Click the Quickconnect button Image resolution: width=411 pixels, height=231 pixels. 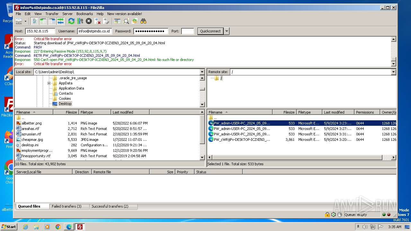210,31
